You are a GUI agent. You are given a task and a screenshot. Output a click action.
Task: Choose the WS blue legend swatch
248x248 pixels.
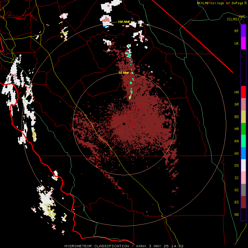(x=243, y=153)
